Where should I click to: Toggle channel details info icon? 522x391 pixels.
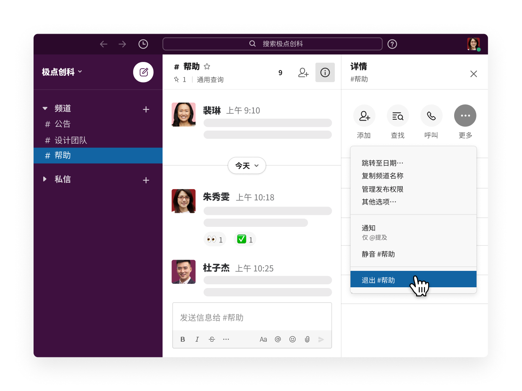coord(325,72)
